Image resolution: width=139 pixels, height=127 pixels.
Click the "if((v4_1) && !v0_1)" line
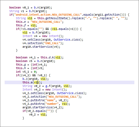(33, 75)
